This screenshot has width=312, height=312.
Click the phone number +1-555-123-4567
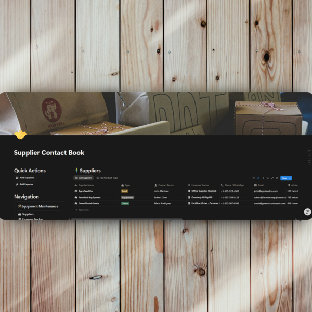pyautogui.click(x=230, y=191)
